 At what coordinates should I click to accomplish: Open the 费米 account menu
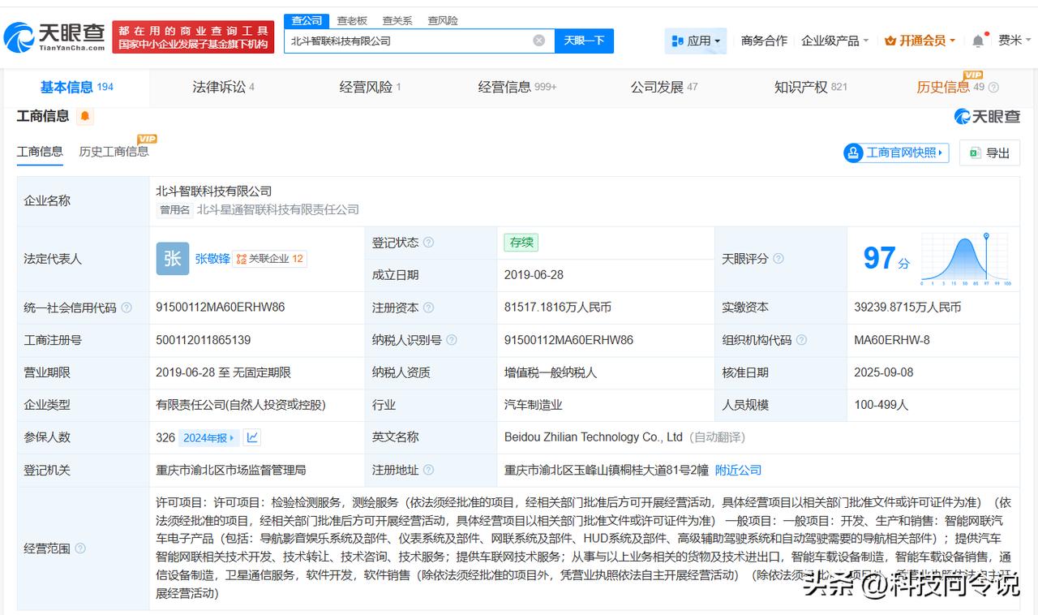point(1014,41)
